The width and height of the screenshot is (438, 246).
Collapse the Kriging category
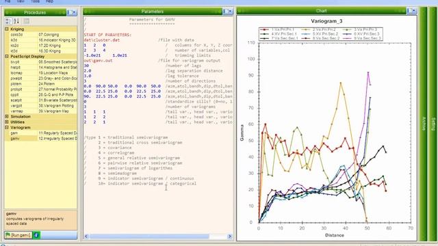click(7, 29)
